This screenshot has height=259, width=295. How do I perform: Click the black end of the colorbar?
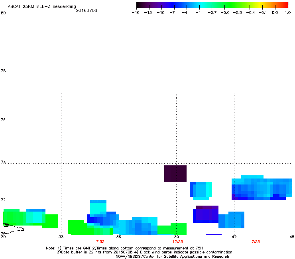pos(139,5)
